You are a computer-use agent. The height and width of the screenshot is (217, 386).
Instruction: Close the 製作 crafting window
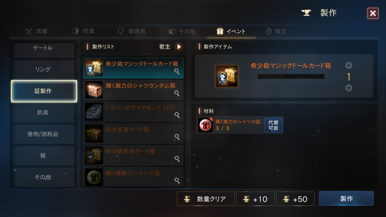tap(373, 13)
